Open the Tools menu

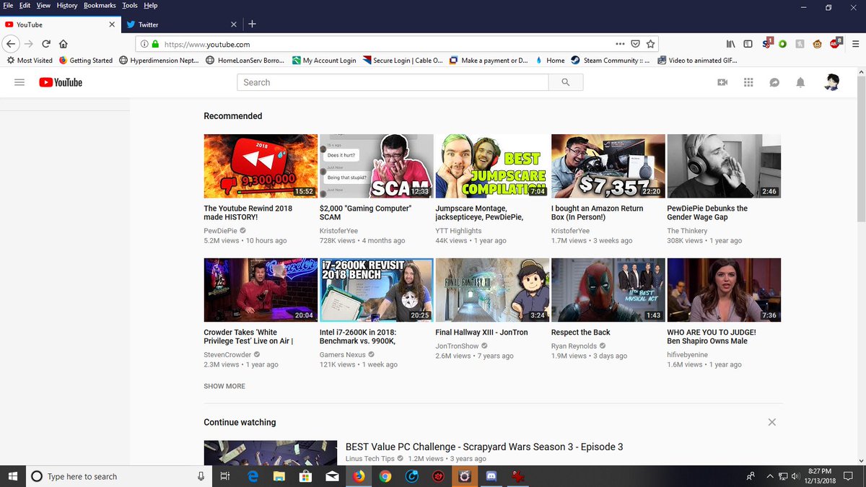[x=130, y=5]
